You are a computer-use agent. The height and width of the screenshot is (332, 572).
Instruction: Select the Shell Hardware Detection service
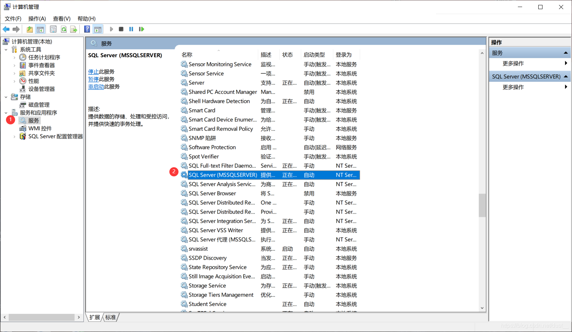click(270, 101)
